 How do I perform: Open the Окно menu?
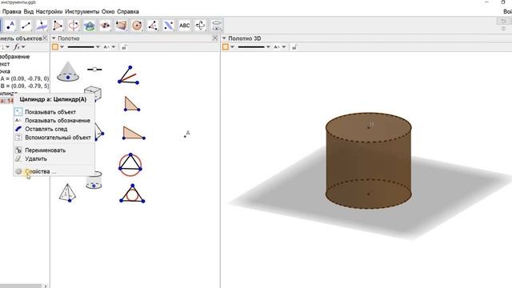(108, 11)
